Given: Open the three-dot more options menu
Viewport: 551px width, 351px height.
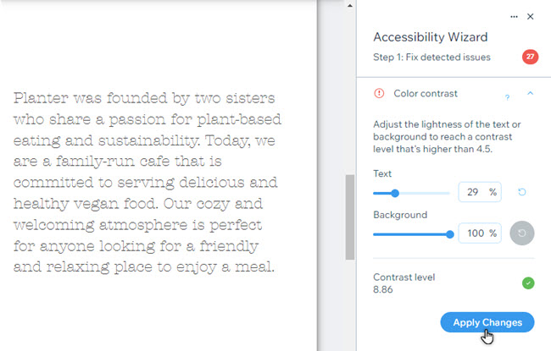Looking at the screenshot, I should [x=514, y=16].
